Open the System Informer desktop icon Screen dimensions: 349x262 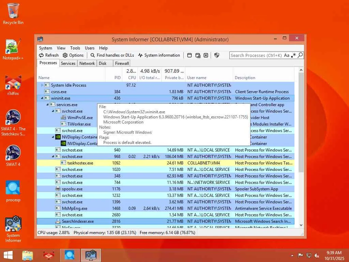point(13,229)
